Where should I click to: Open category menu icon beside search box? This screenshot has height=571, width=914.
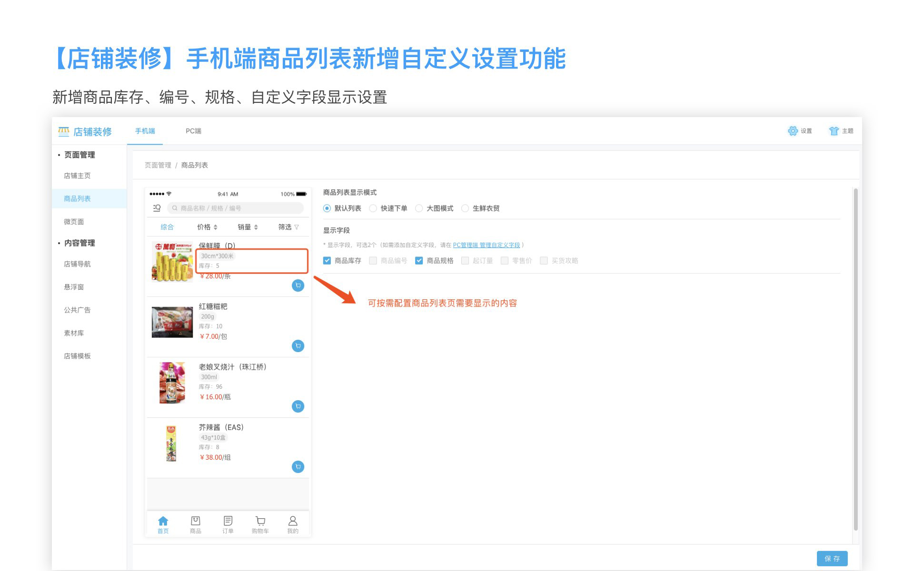(157, 208)
